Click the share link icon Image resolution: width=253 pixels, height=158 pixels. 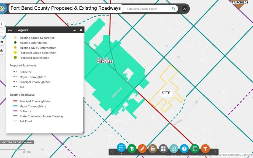click(185, 9)
